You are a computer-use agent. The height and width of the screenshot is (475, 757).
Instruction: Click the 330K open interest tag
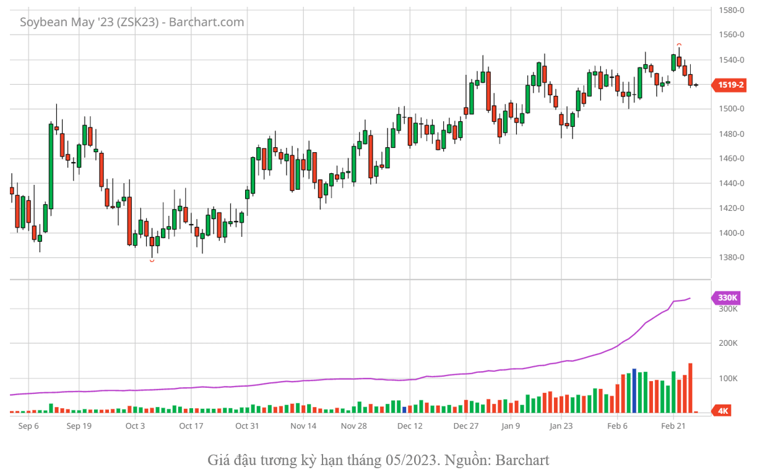click(726, 297)
